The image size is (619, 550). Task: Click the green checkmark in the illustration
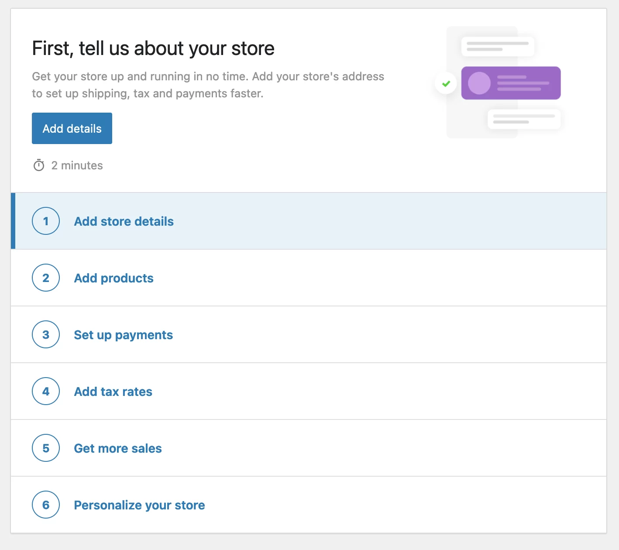(x=446, y=83)
